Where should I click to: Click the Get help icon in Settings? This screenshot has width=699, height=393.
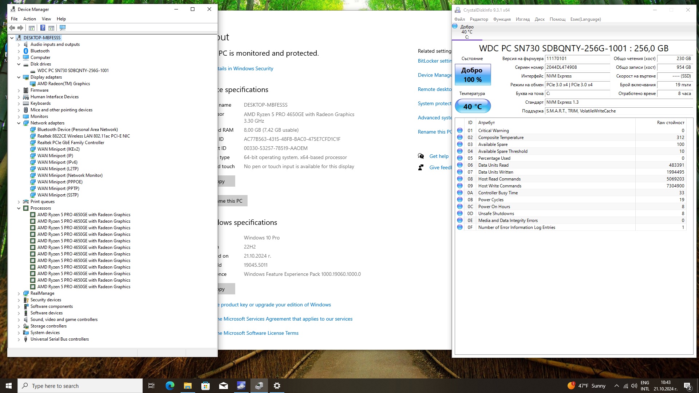coord(421,156)
